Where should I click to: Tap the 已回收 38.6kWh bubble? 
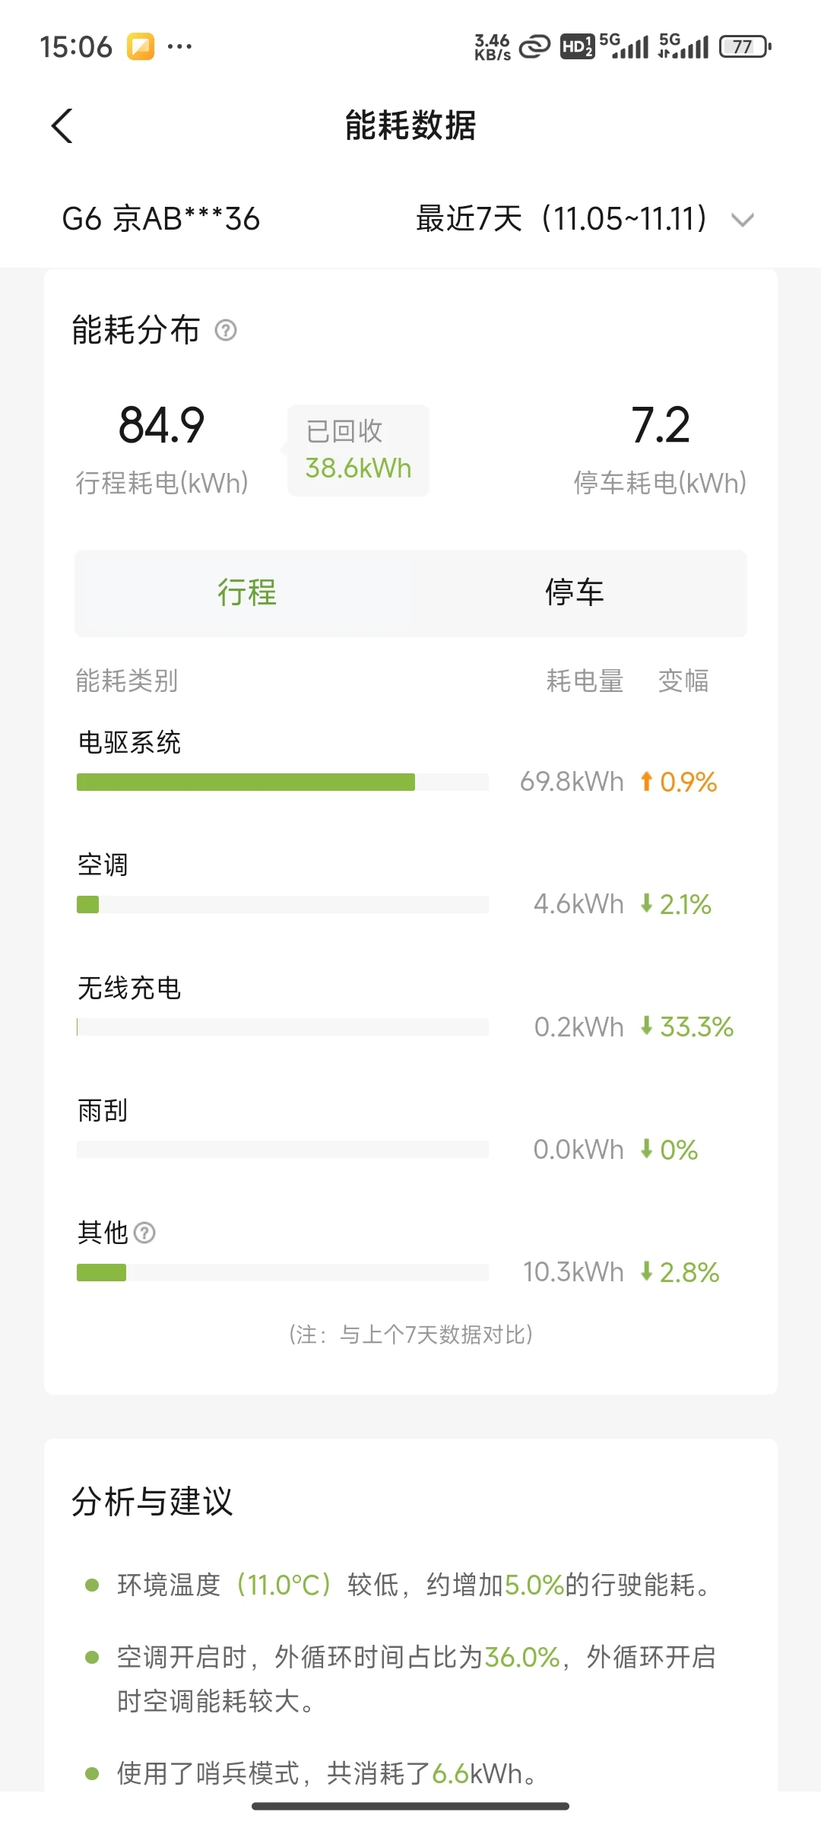(x=358, y=450)
